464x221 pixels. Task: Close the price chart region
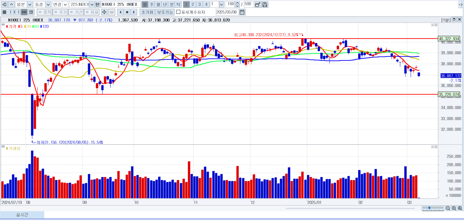click(x=436, y=25)
